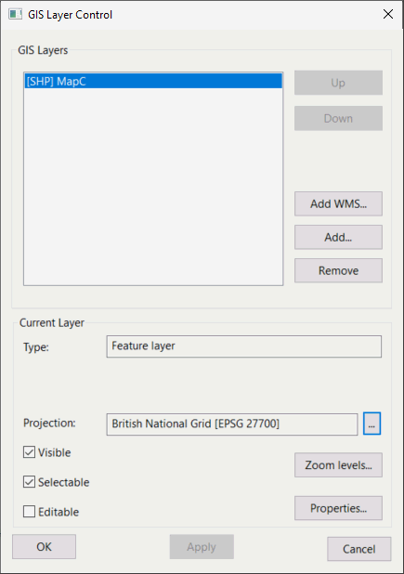Open Zoom levels settings
The width and height of the screenshot is (404, 574).
(x=338, y=465)
